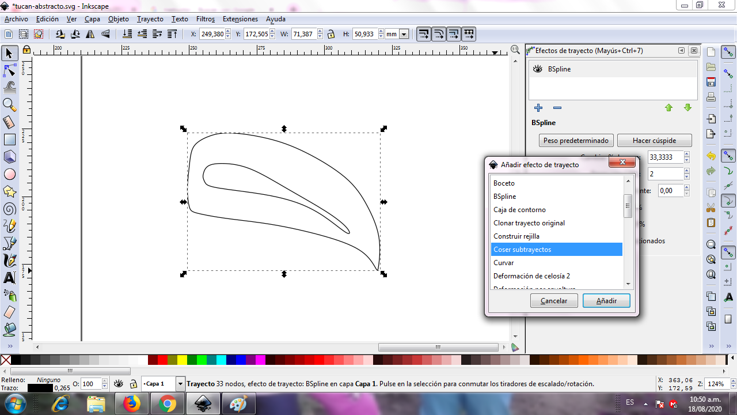Click the Flip horizontally icon

(x=90, y=34)
